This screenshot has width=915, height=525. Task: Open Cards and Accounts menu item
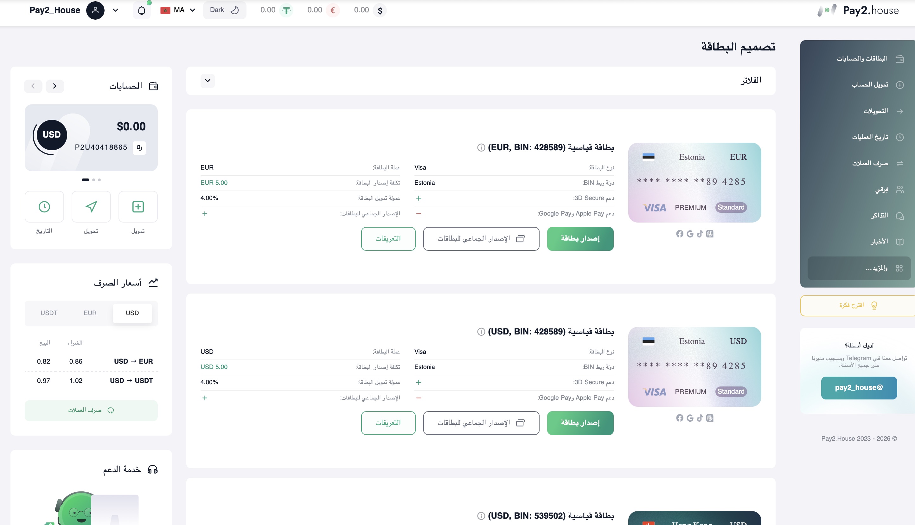point(859,59)
